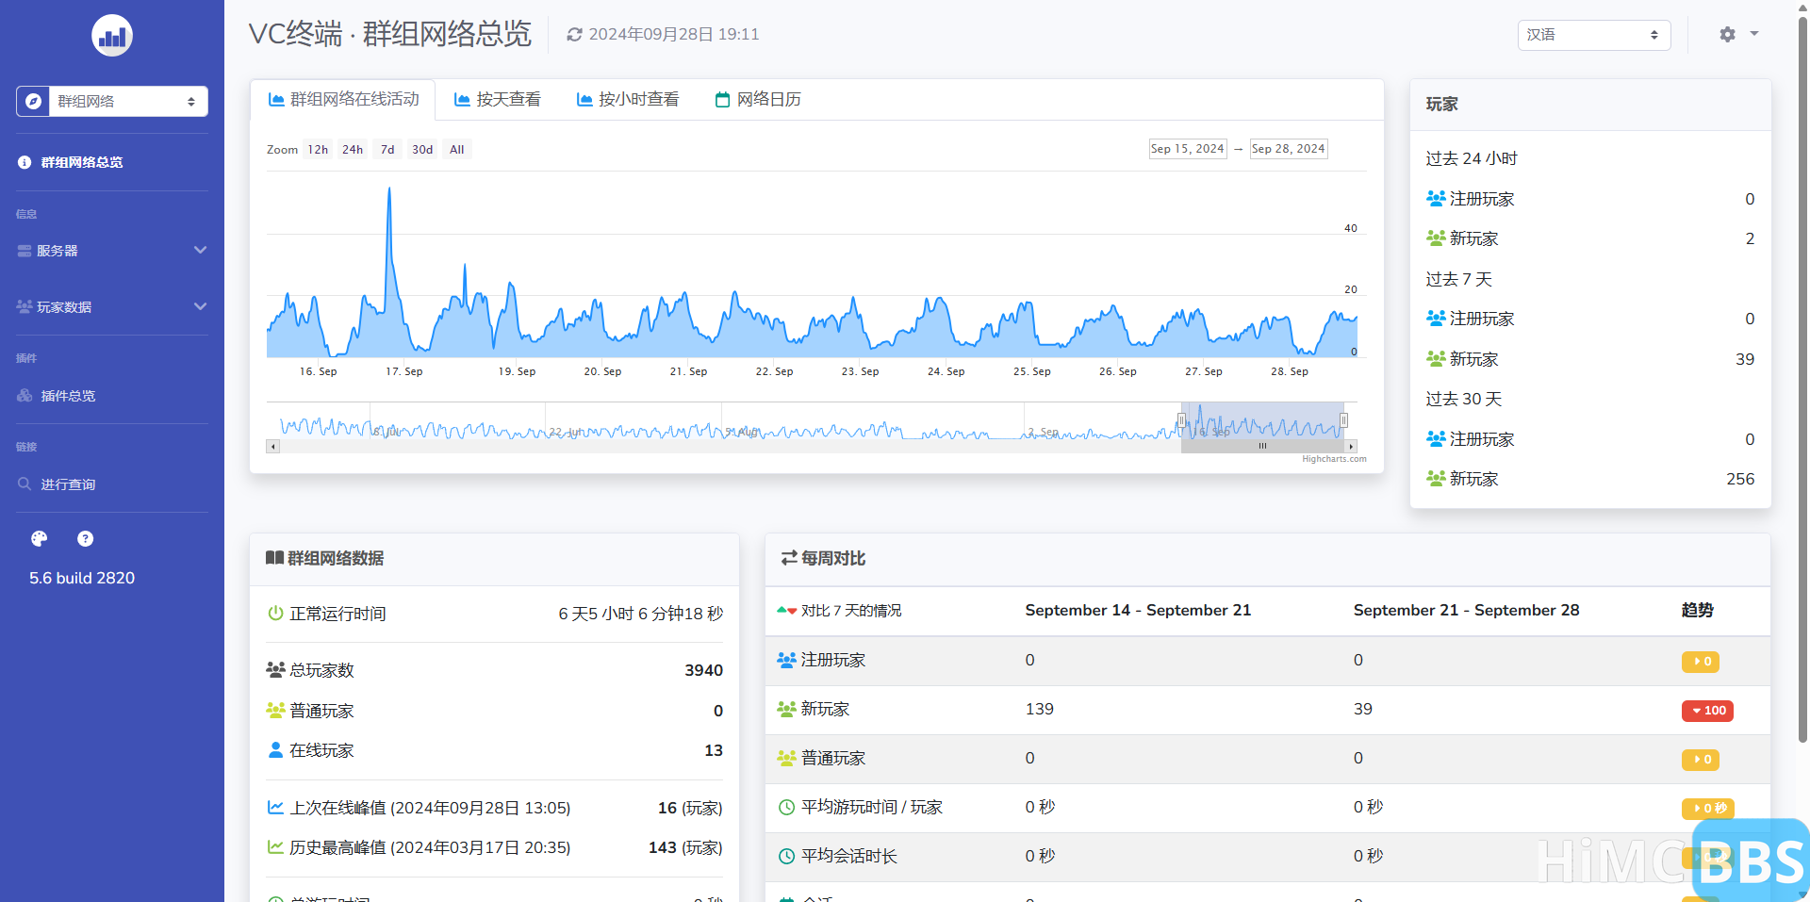Click the exchange arrows icon beside 每周对比
Image resolution: width=1810 pixels, height=902 pixels.
coord(789,558)
